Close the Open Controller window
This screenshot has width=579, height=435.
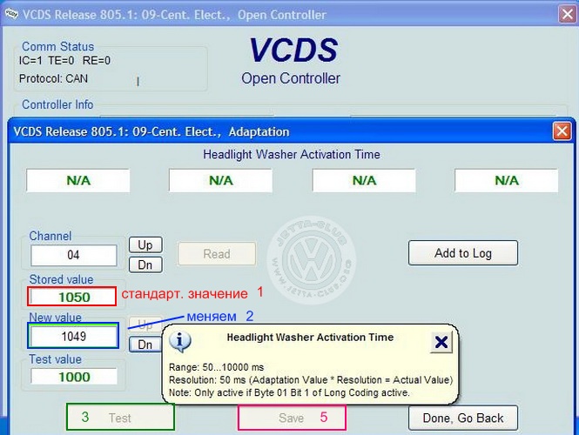567,15
